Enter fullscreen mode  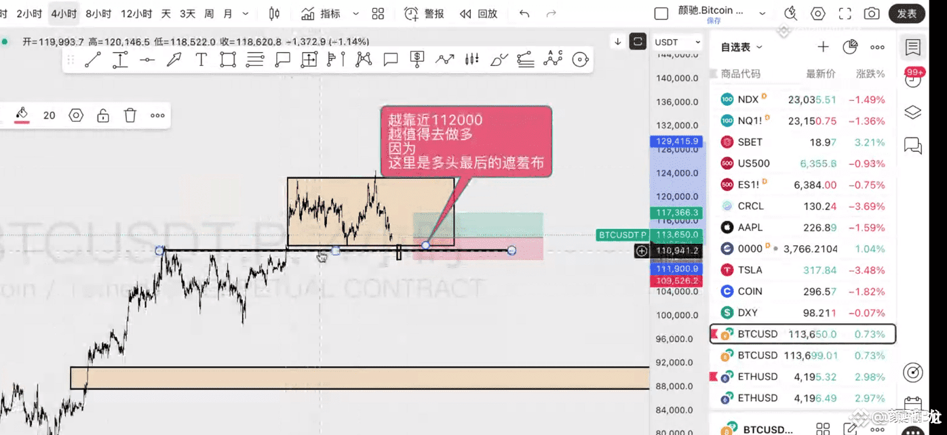pyautogui.click(x=845, y=14)
